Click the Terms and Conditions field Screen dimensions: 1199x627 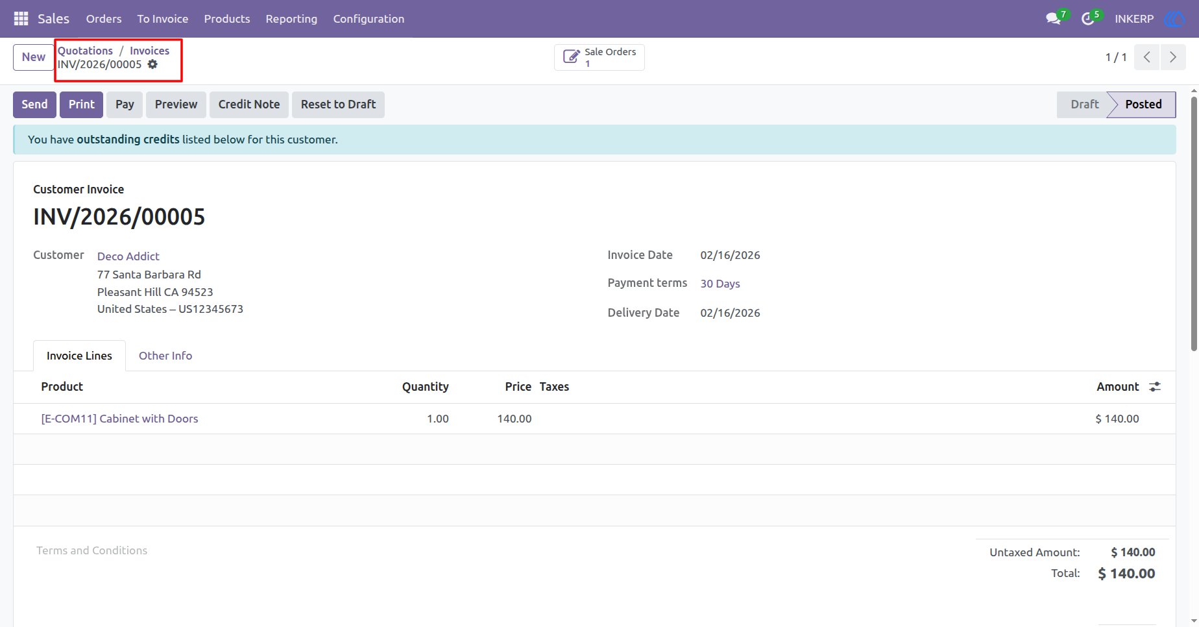91,550
